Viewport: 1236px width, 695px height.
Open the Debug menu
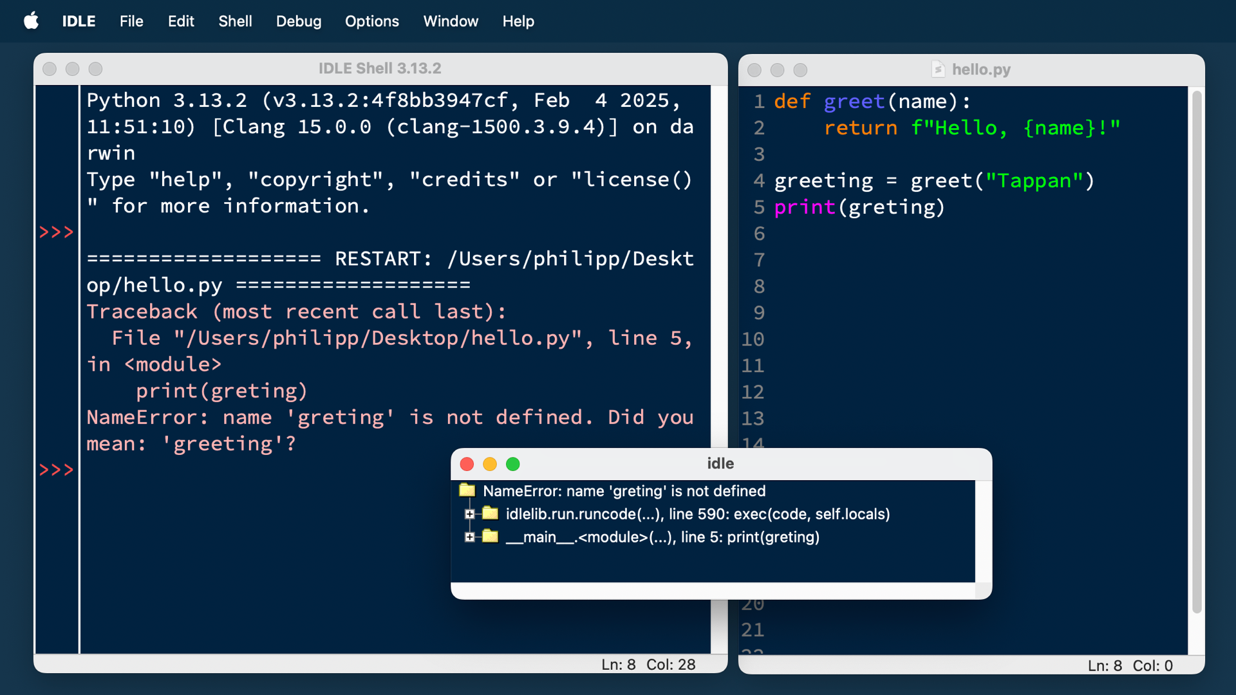click(298, 21)
